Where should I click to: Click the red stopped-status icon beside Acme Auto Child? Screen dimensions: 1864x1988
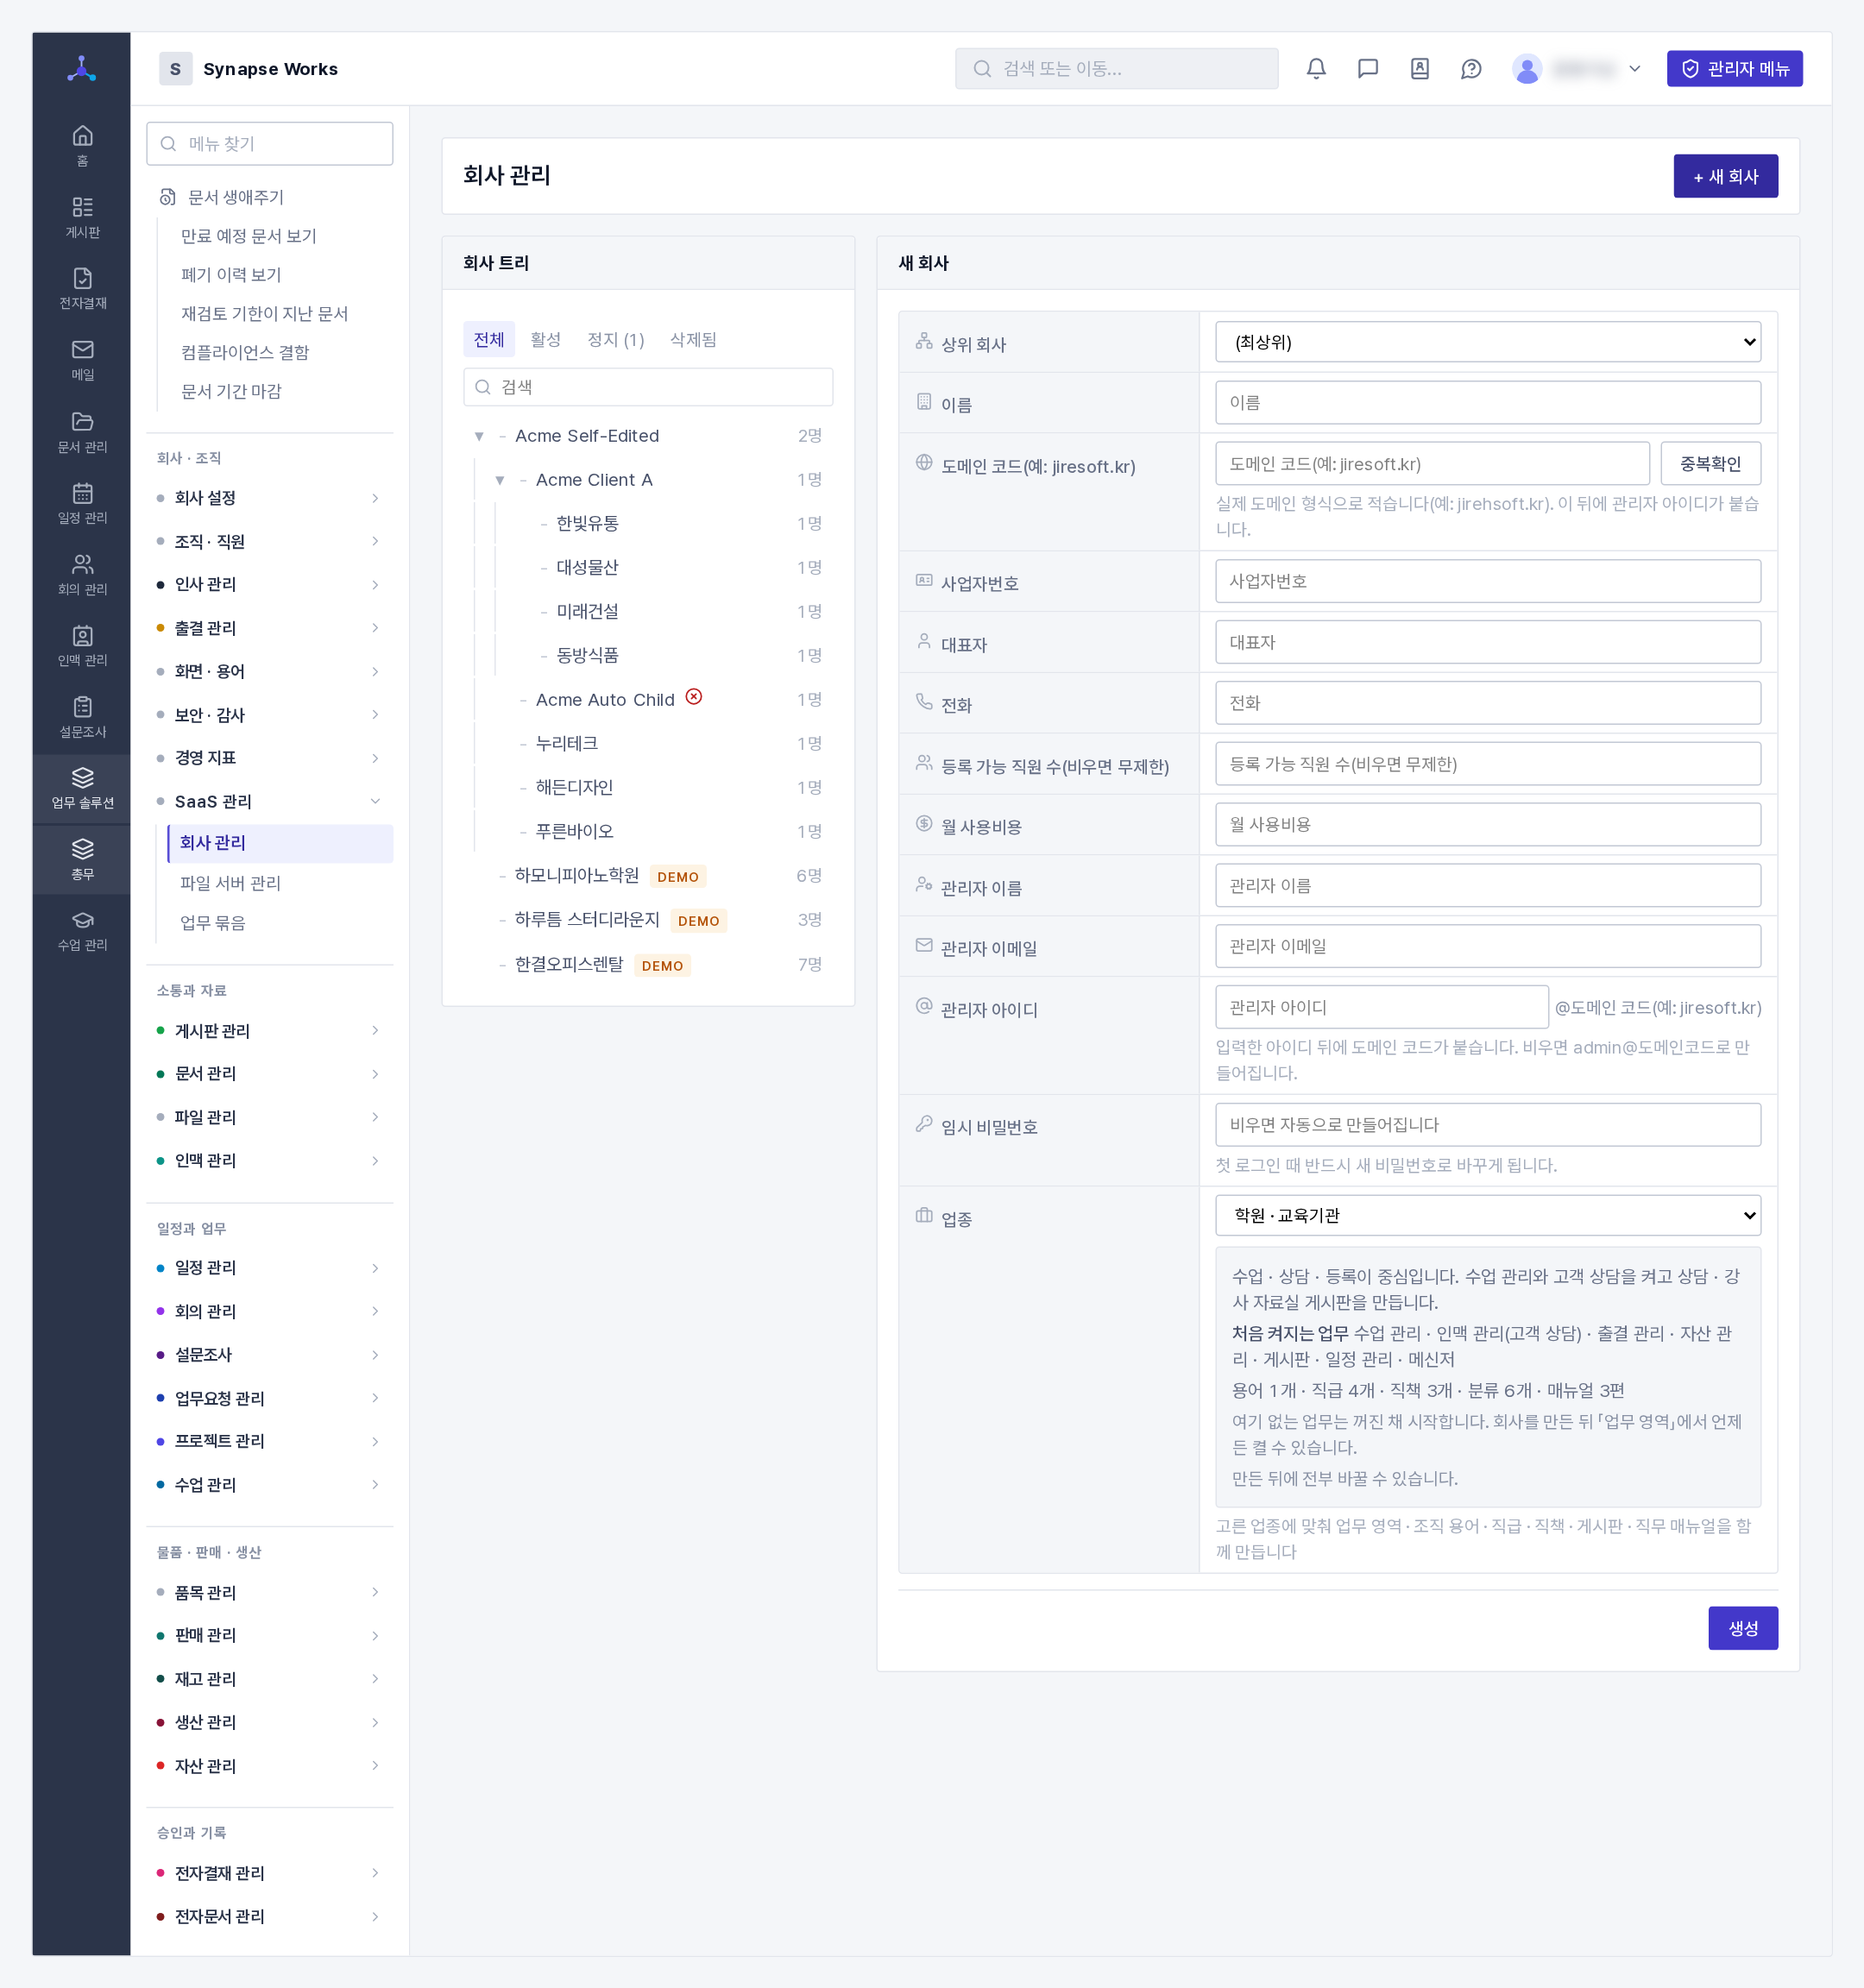694,697
